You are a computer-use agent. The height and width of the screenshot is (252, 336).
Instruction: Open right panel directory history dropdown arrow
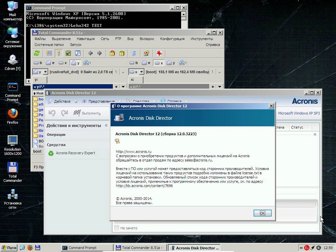point(220,87)
